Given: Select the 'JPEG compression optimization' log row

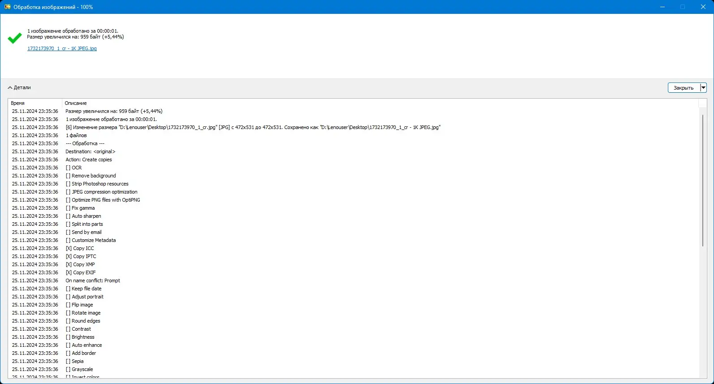Looking at the screenshot, I should point(354,192).
